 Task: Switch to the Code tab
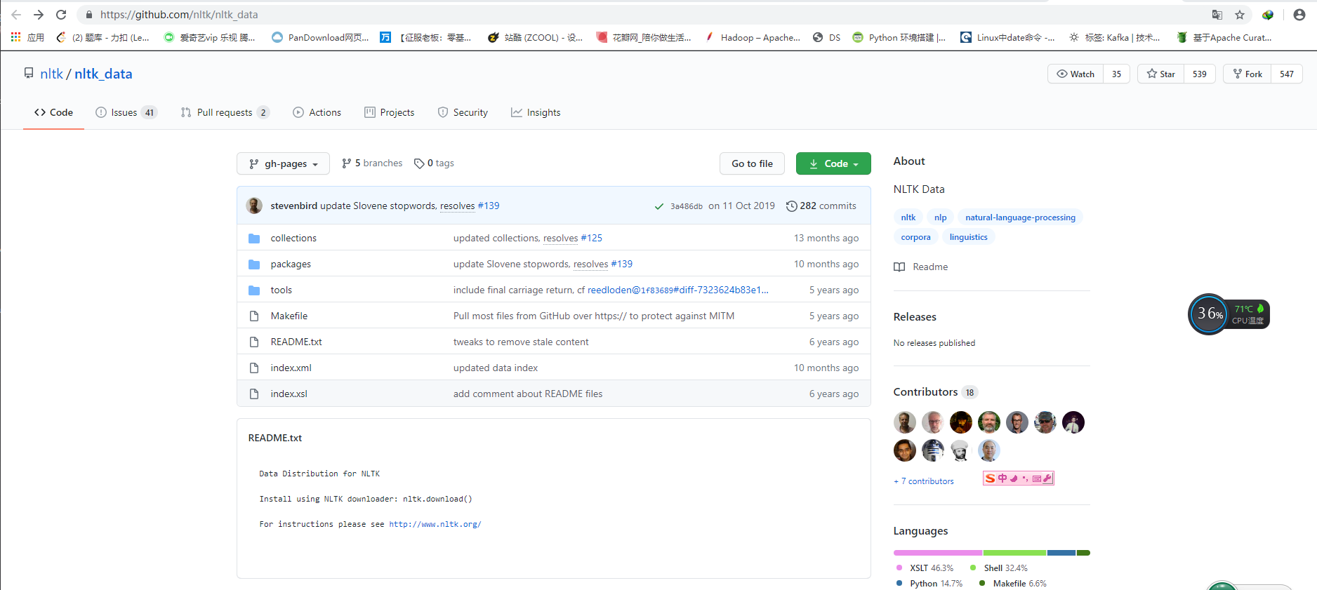pos(53,112)
